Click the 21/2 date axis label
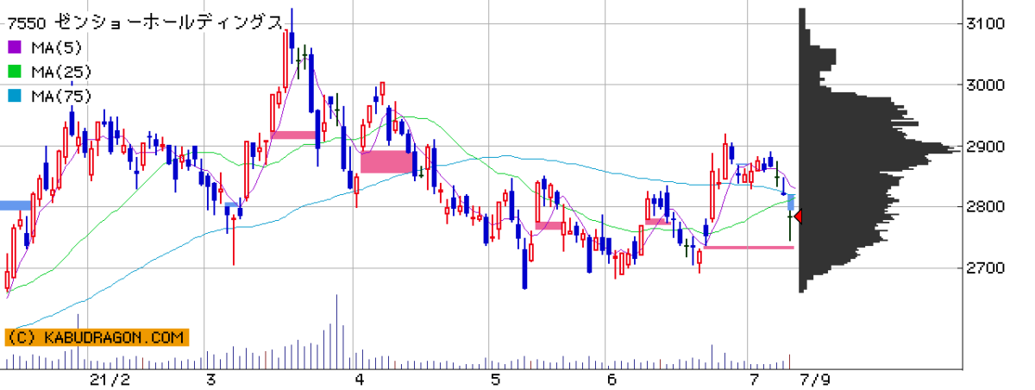Viewport: 1035px width, 390px height. click(110, 380)
